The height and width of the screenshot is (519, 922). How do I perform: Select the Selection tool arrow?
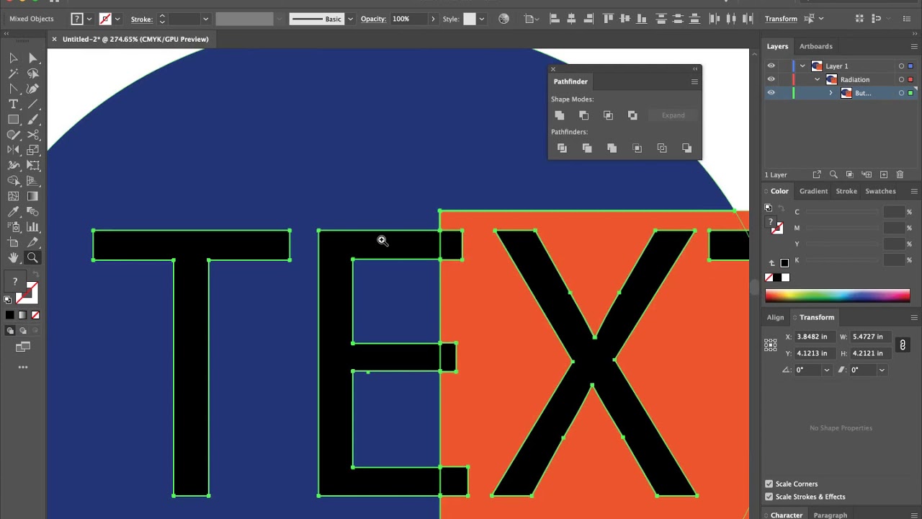coord(14,58)
